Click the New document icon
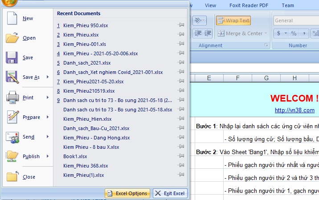 12,19
